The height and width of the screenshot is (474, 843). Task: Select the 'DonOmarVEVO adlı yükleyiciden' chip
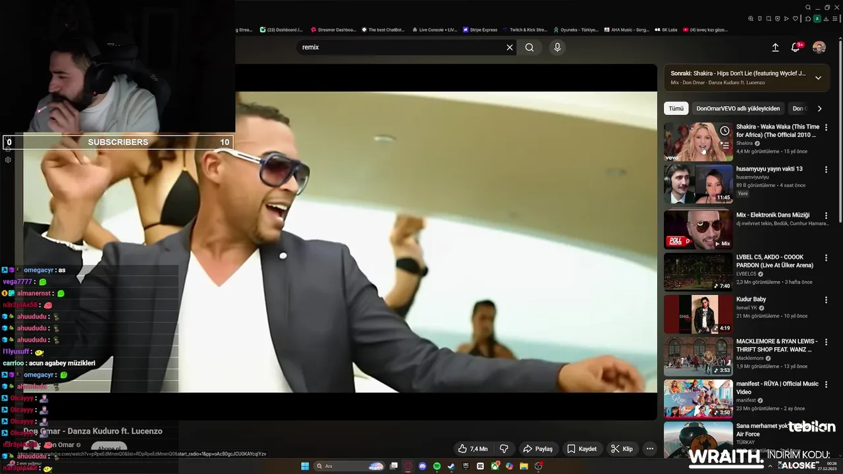click(x=738, y=109)
